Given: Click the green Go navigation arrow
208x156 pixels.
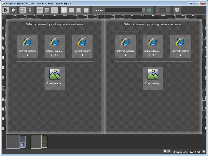Looking at the screenshot, I should pos(148,10).
